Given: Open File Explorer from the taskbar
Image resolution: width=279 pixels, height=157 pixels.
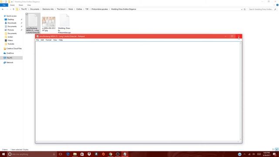Looking at the screenshot, I should (x=75, y=154).
